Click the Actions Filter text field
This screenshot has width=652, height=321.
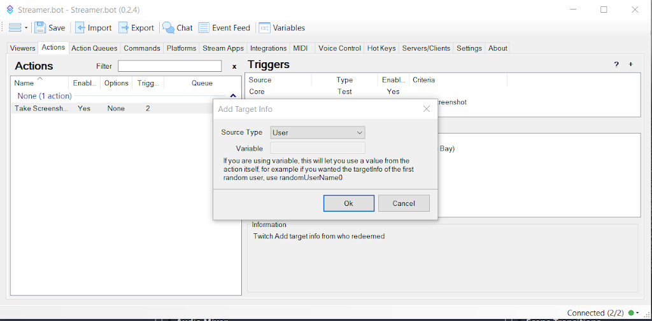tap(169, 66)
